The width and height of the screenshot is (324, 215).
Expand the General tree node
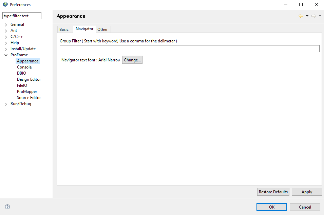click(6, 25)
